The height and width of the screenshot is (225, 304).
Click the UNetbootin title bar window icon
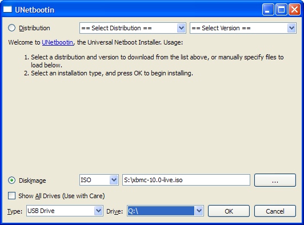pyautogui.click(x=7, y=9)
